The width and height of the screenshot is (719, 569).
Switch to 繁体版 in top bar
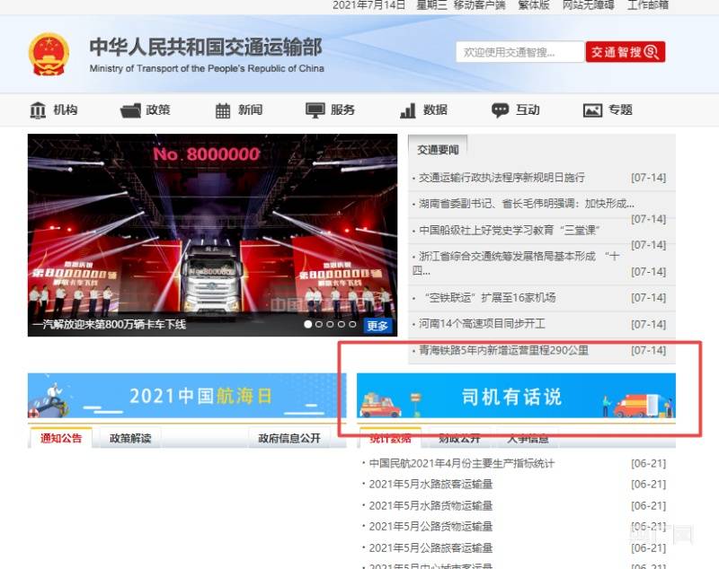click(x=533, y=5)
